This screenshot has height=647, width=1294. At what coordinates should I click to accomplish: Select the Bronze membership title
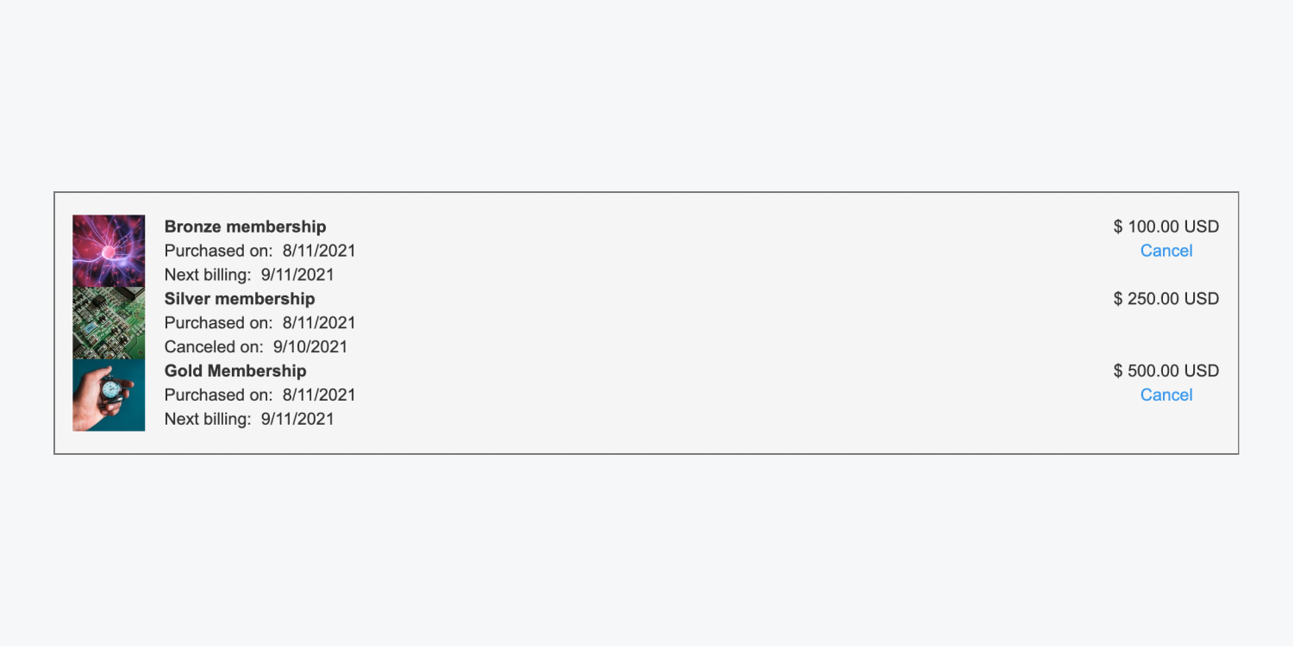click(x=245, y=227)
